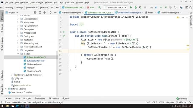Viewport: 193px width, 108px height.
Task: Open Project panel settings gear
Action: (x=50, y=13)
